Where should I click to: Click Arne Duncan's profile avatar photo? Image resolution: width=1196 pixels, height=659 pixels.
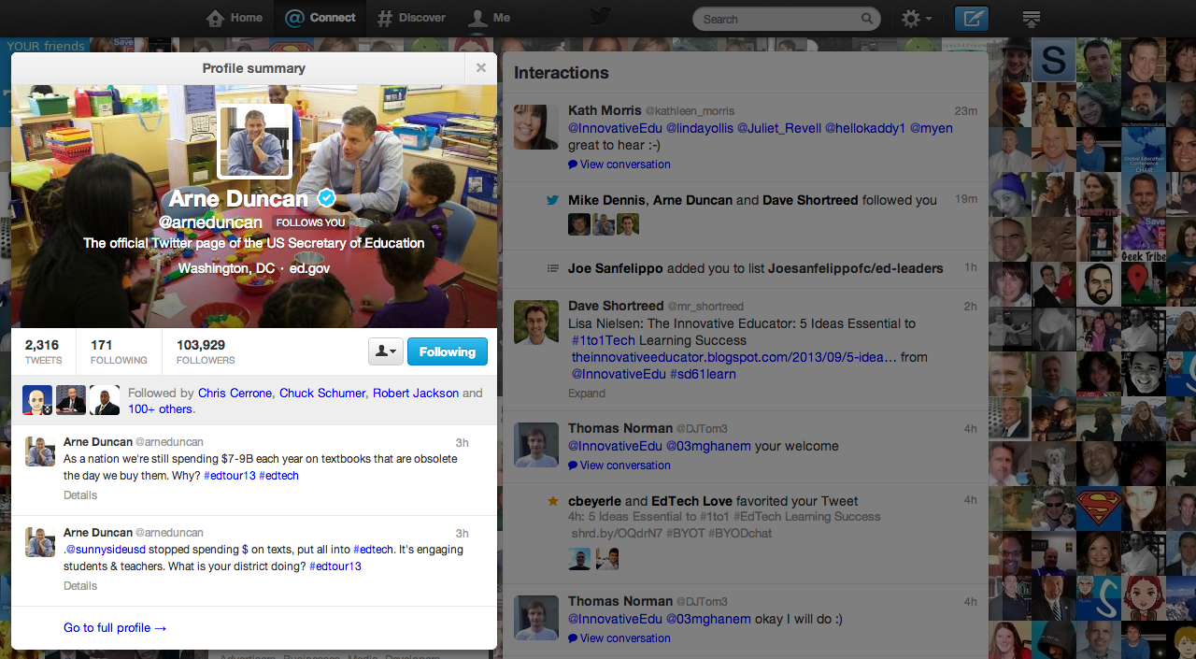click(x=254, y=141)
